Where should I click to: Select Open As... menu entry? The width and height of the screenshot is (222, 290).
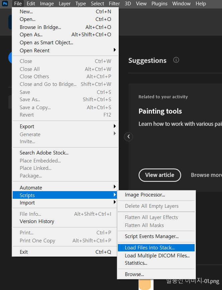[65, 35]
